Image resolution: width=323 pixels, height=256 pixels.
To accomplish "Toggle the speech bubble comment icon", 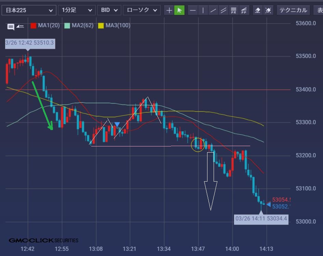I will coord(11,26).
